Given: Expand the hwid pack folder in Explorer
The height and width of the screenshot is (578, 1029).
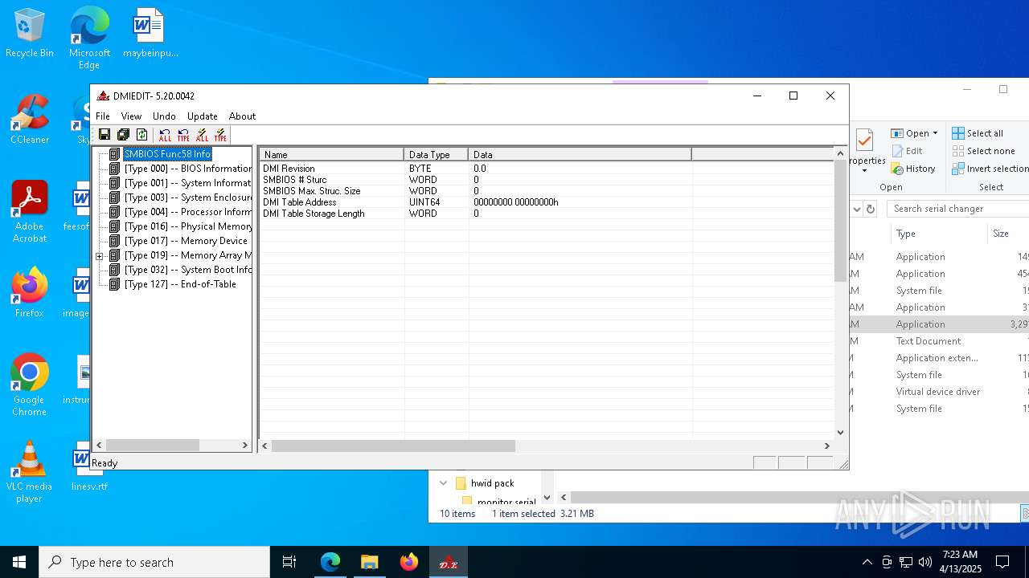Looking at the screenshot, I should (x=443, y=483).
